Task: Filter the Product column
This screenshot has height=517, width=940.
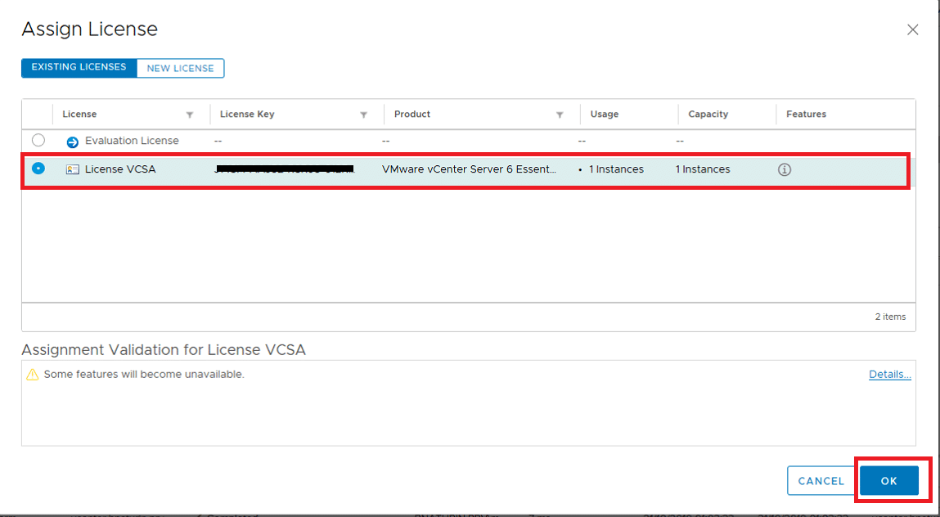Action: (560, 115)
